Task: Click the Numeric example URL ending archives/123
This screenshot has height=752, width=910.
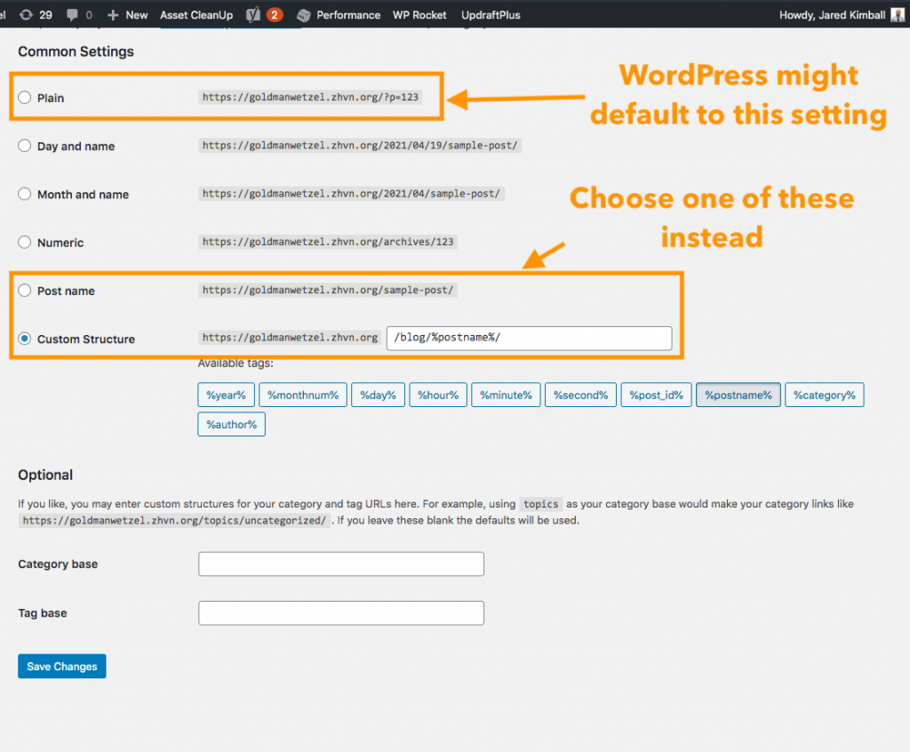Action: (x=328, y=242)
